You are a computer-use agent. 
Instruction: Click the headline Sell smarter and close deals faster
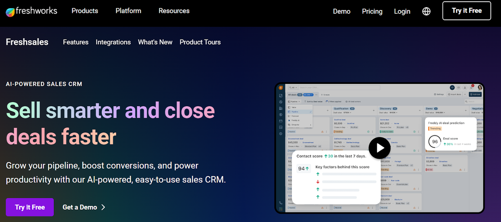[110, 123]
